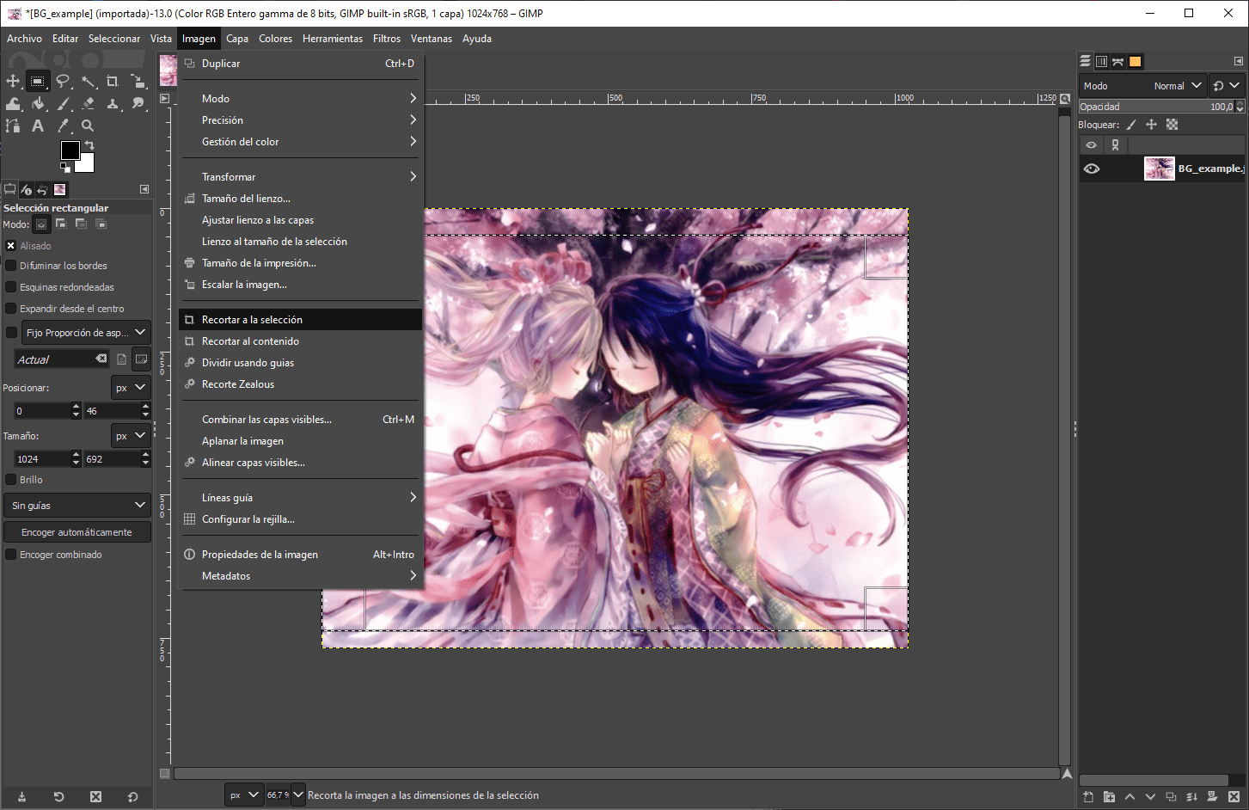Click the BG_example layer thumbnail
Screen dimensions: 1249x810
pos(1159,169)
